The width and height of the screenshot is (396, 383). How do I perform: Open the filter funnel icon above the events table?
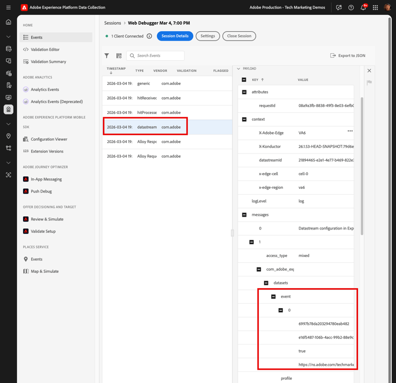107,56
